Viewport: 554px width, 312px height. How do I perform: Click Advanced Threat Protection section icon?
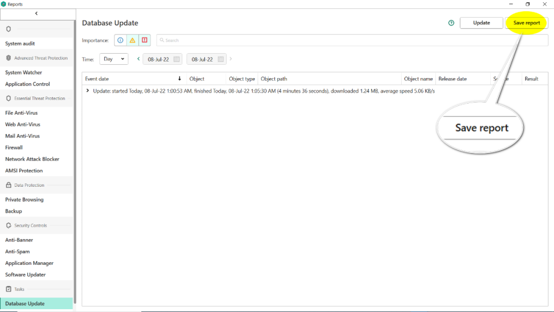[x=8, y=58]
